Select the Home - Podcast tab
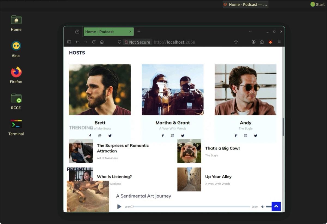The width and height of the screenshot is (327, 224). (x=106, y=32)
